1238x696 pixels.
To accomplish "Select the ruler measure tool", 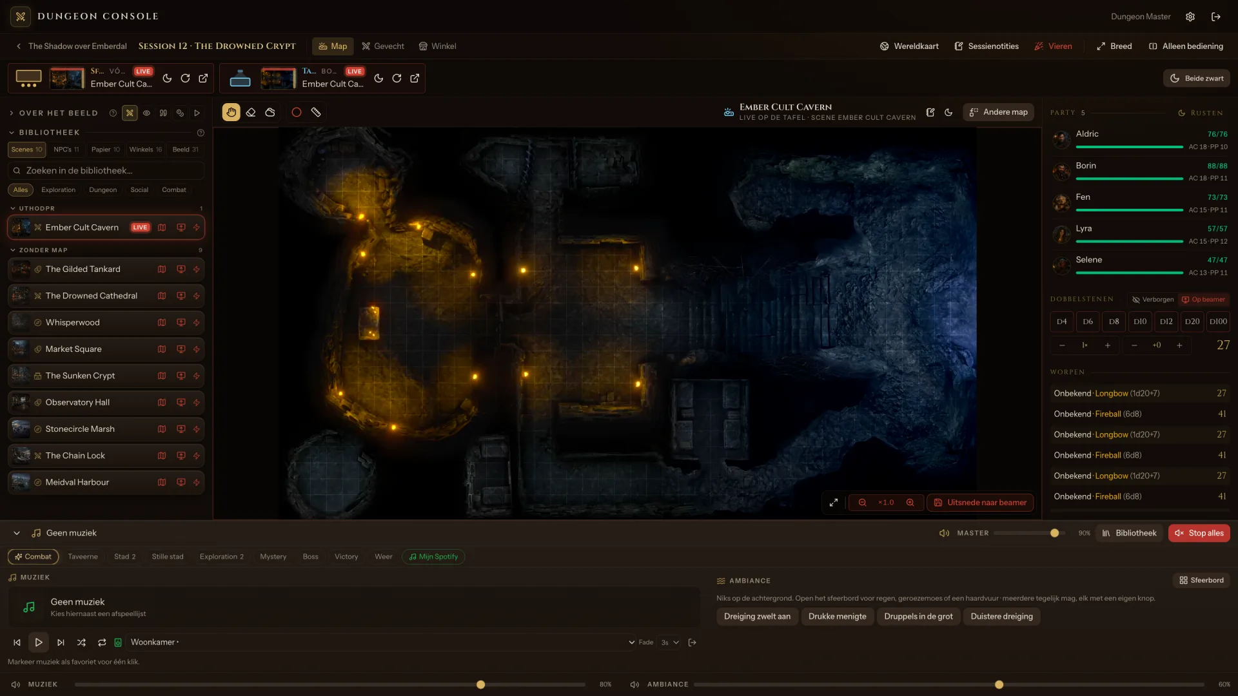I will click(316, 112).
